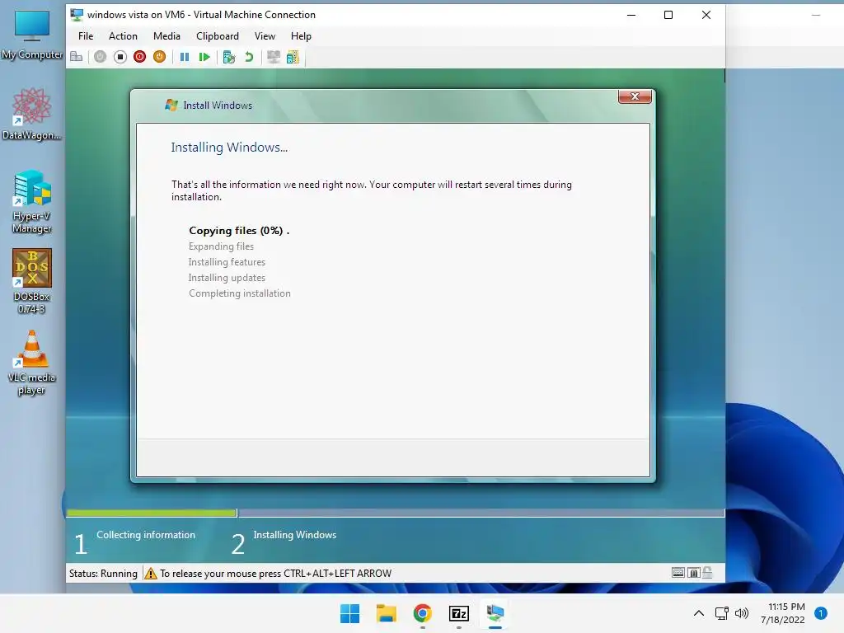Click the 'Installing Windows' stage label at bottom

295,534
